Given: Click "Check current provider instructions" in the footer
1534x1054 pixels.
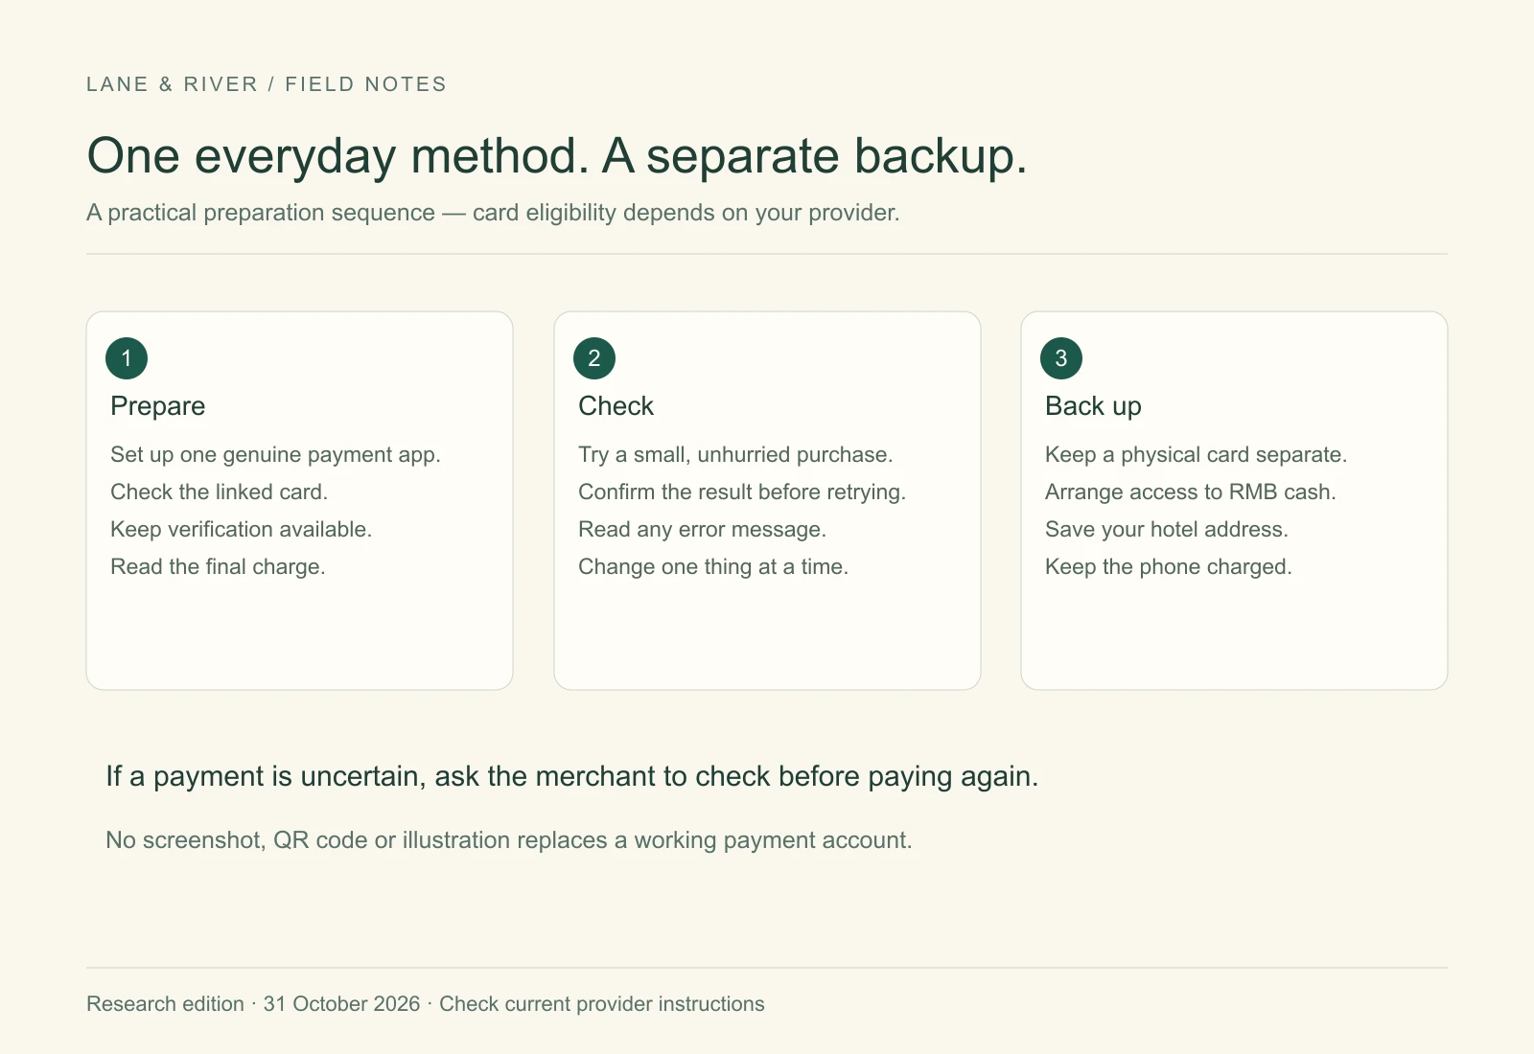Looking at the screenshot, I should coord(602,1004).
